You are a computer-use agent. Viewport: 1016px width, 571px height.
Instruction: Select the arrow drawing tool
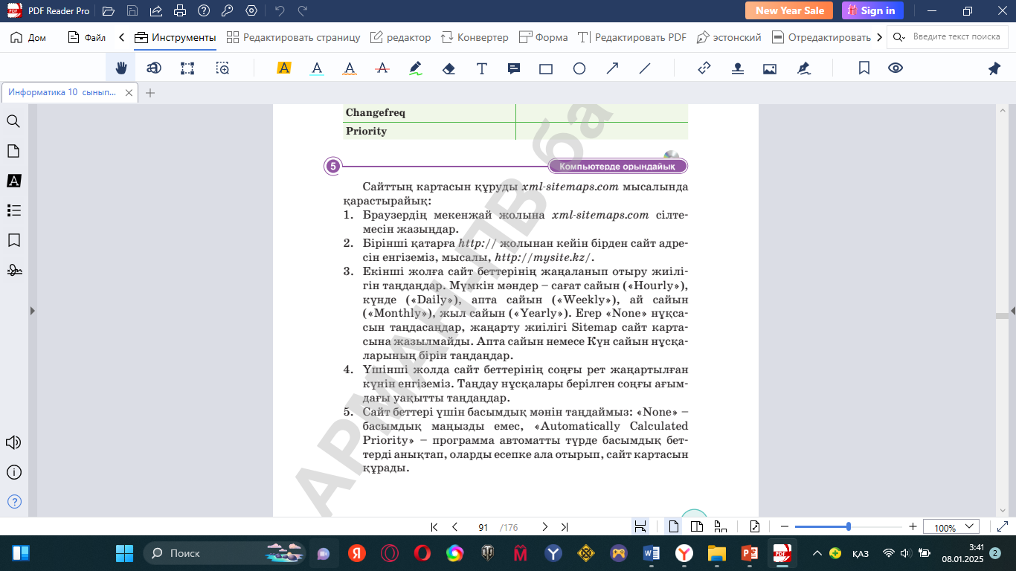coord(612,68)
